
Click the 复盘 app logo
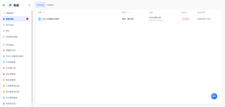point(10,5)
